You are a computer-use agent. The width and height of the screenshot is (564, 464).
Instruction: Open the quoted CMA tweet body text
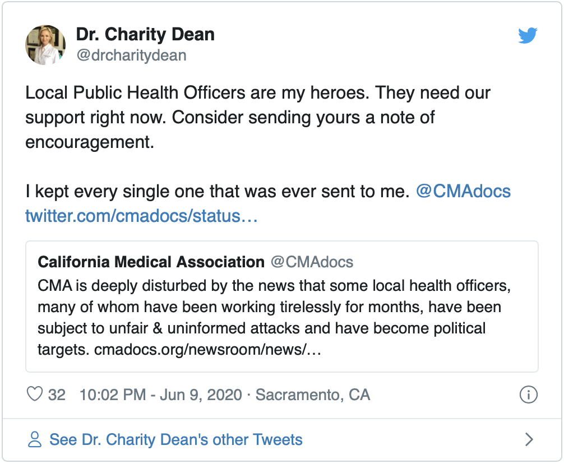(x=269, y=307)
